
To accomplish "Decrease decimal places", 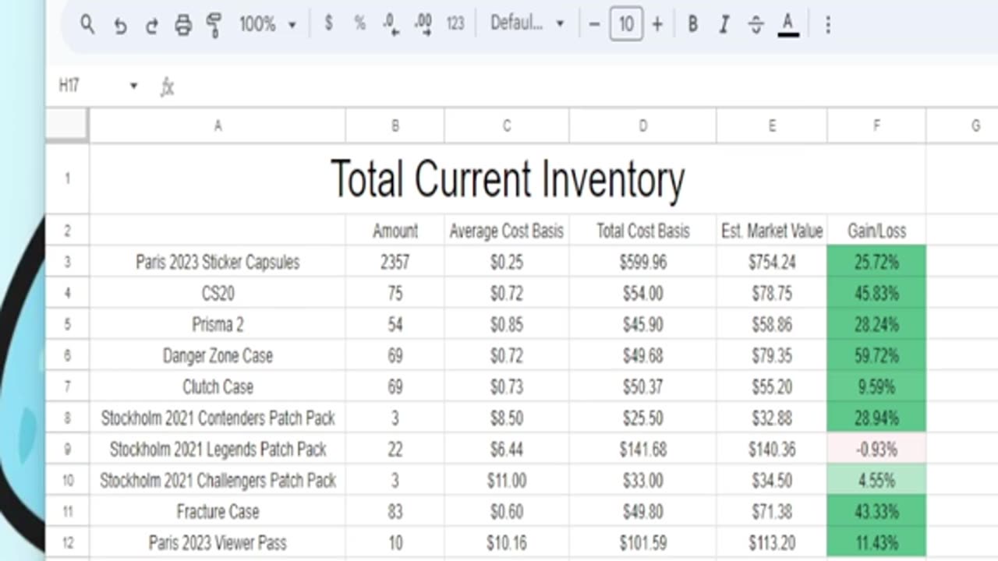I will 391,25.
